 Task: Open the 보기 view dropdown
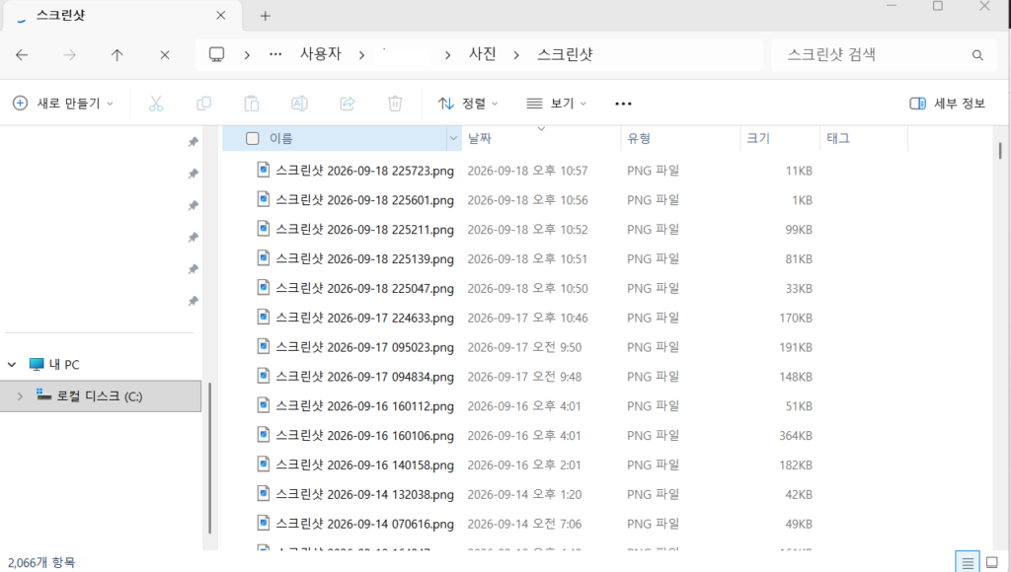point(557,104)
